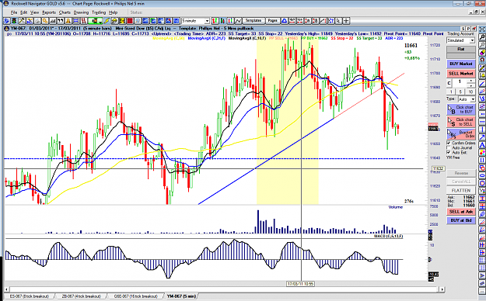486x301 pixels.
Task: Click the 17/03/11 10:55 time marker label
Action: [x=300, y=284]
